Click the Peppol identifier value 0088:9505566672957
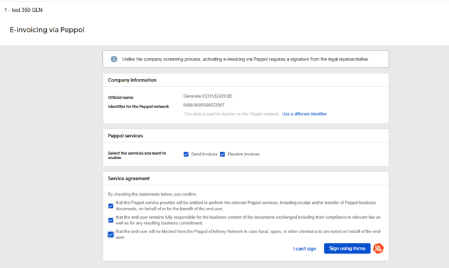 tap(203, 105)
